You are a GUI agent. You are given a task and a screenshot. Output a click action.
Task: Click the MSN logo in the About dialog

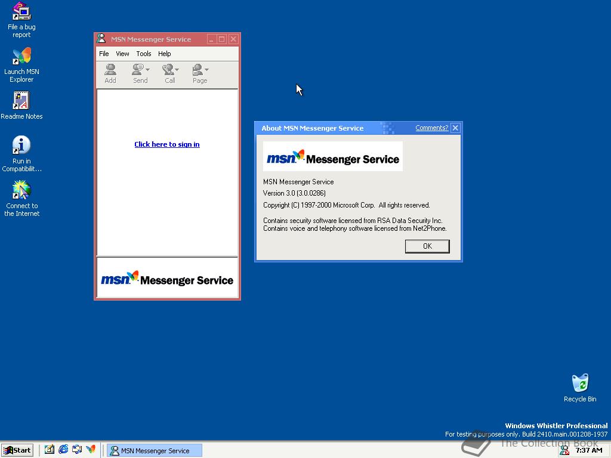(x=333, y=157)
